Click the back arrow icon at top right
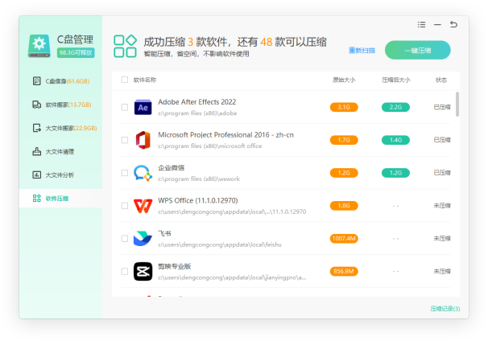The image size is (488, 341). (453, 24)
